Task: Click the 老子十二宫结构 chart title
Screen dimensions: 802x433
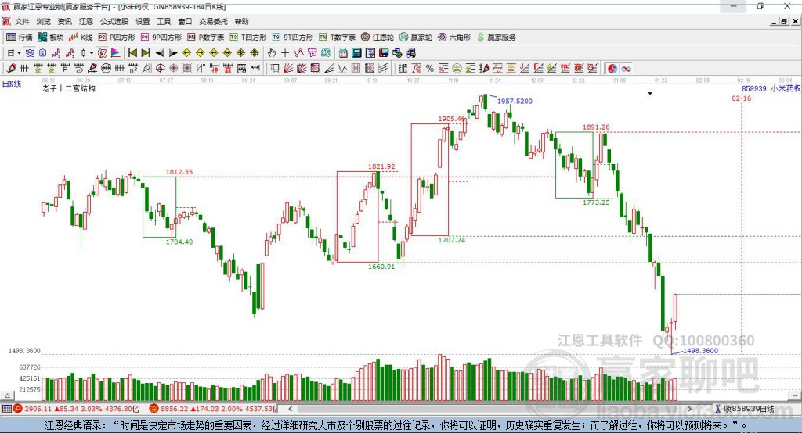Action: pyautogui.click(x=69, y=88)
